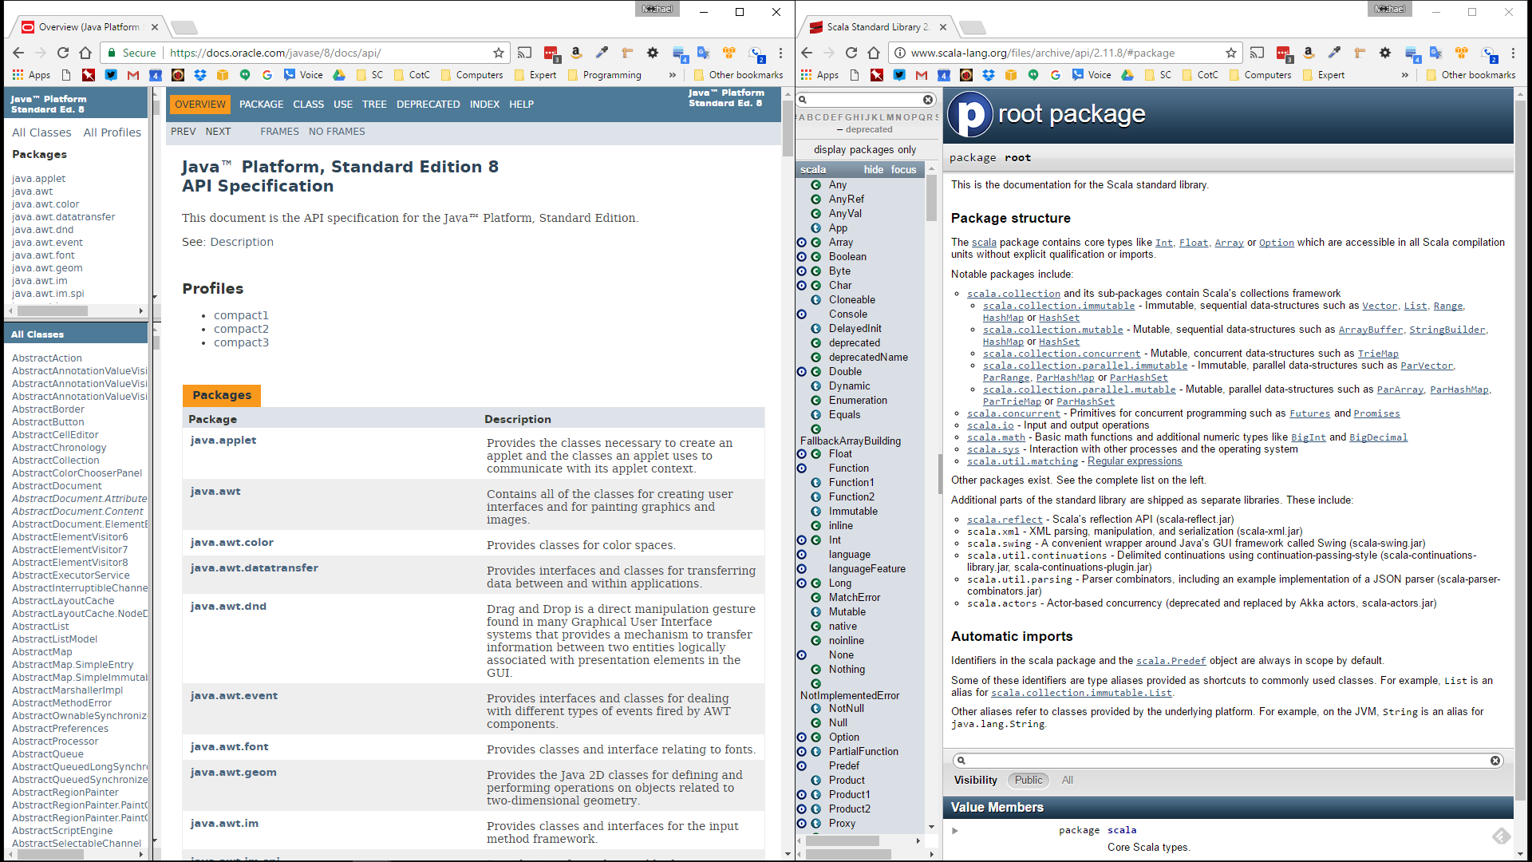
Task: Open the Dropbox bookmark in the Java window
Action: (x=200, y=75)
